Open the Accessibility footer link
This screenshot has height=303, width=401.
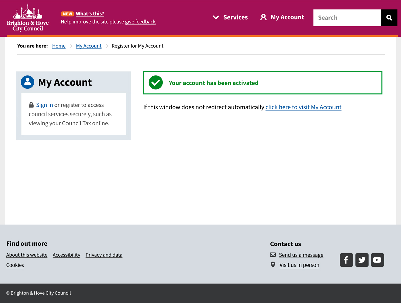tap(66, 255)
